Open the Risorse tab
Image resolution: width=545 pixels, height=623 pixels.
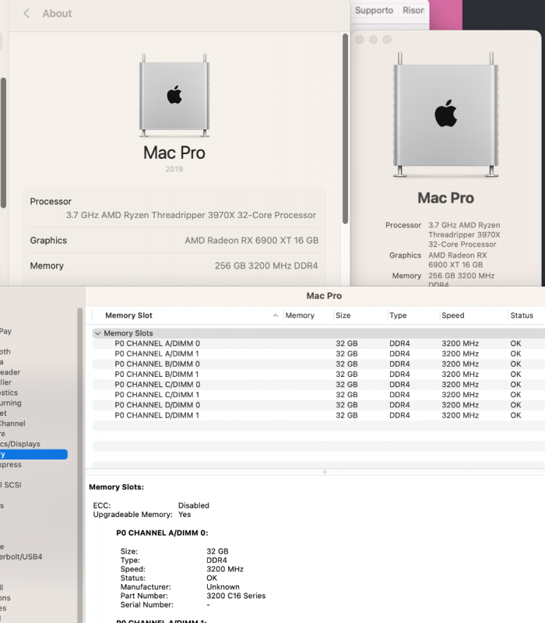point(413,10)
